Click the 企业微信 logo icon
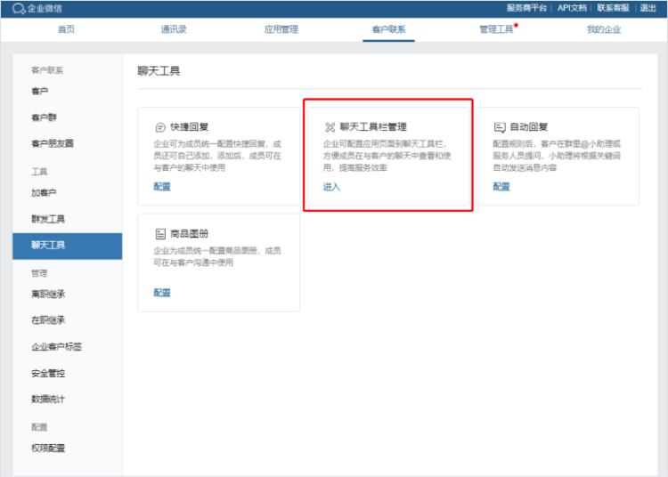Image resolution: width=668 pixels, height=477 pixels. (x=19, y=8)
